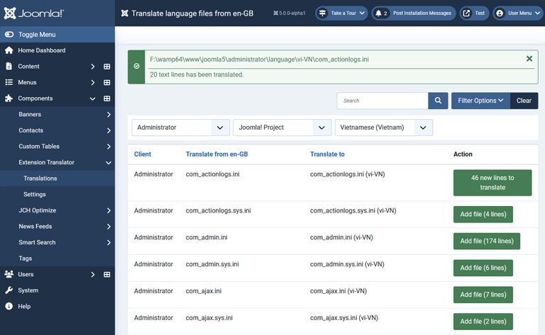Click the Joomla icon beside page title

(124, 13)
